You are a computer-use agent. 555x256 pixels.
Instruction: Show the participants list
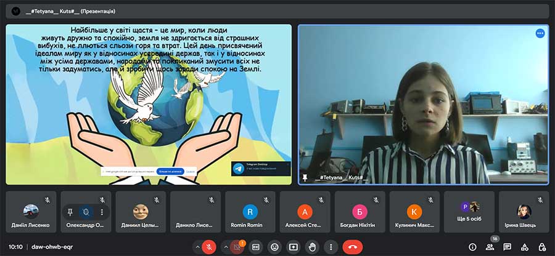coord(490,247)
